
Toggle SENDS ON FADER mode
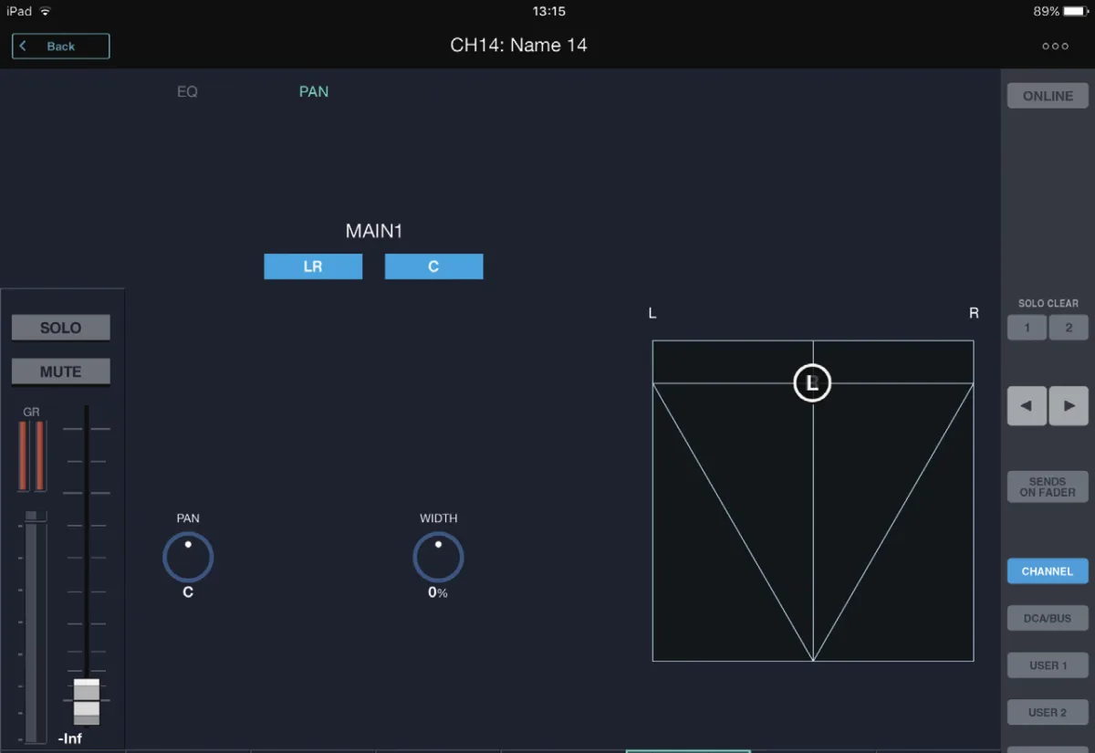1048,487
